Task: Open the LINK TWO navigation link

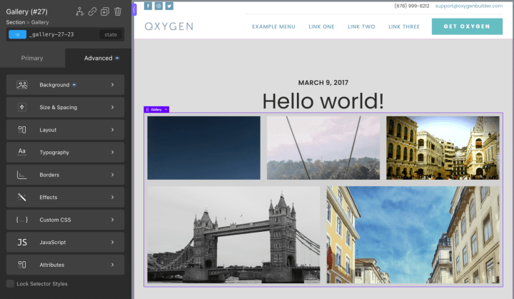Action: pyautogui.click(x=361, y=26)
